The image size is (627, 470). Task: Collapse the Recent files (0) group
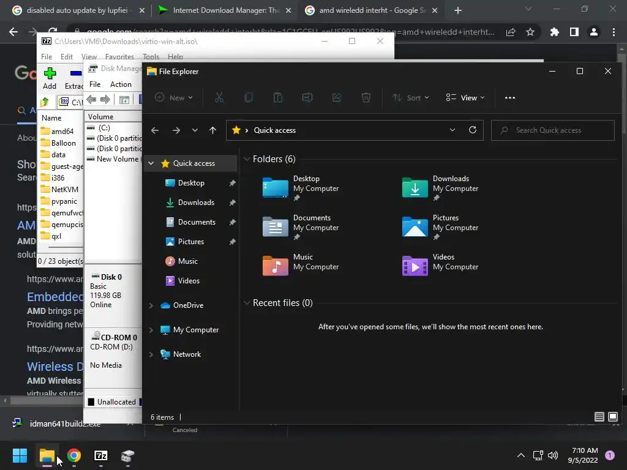click(x=247, y=302)
